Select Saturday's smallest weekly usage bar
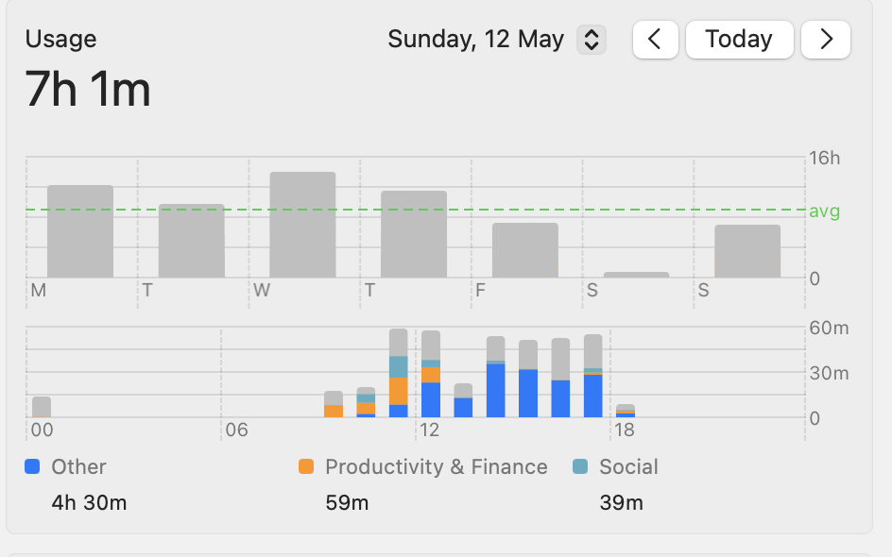This screenshot has height=557, width=892. tap(636, 274)
